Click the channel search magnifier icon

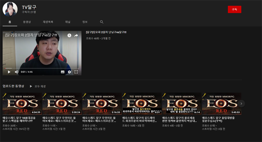click(102, 22)
